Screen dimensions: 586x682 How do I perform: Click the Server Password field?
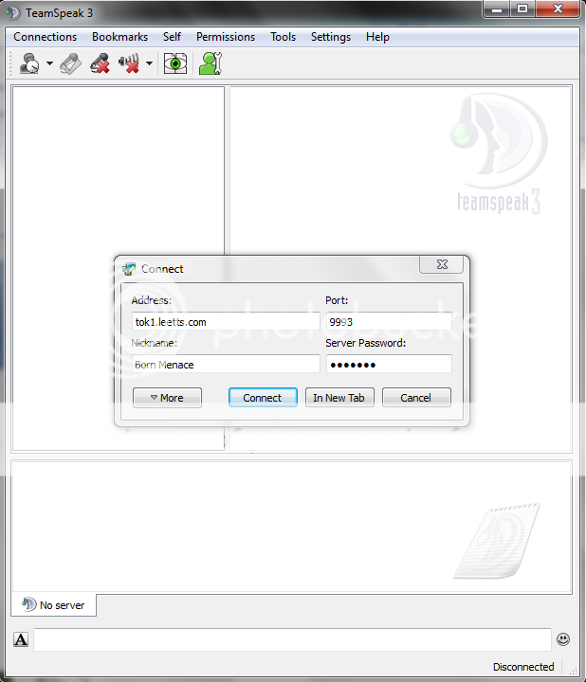pos(388,365)
